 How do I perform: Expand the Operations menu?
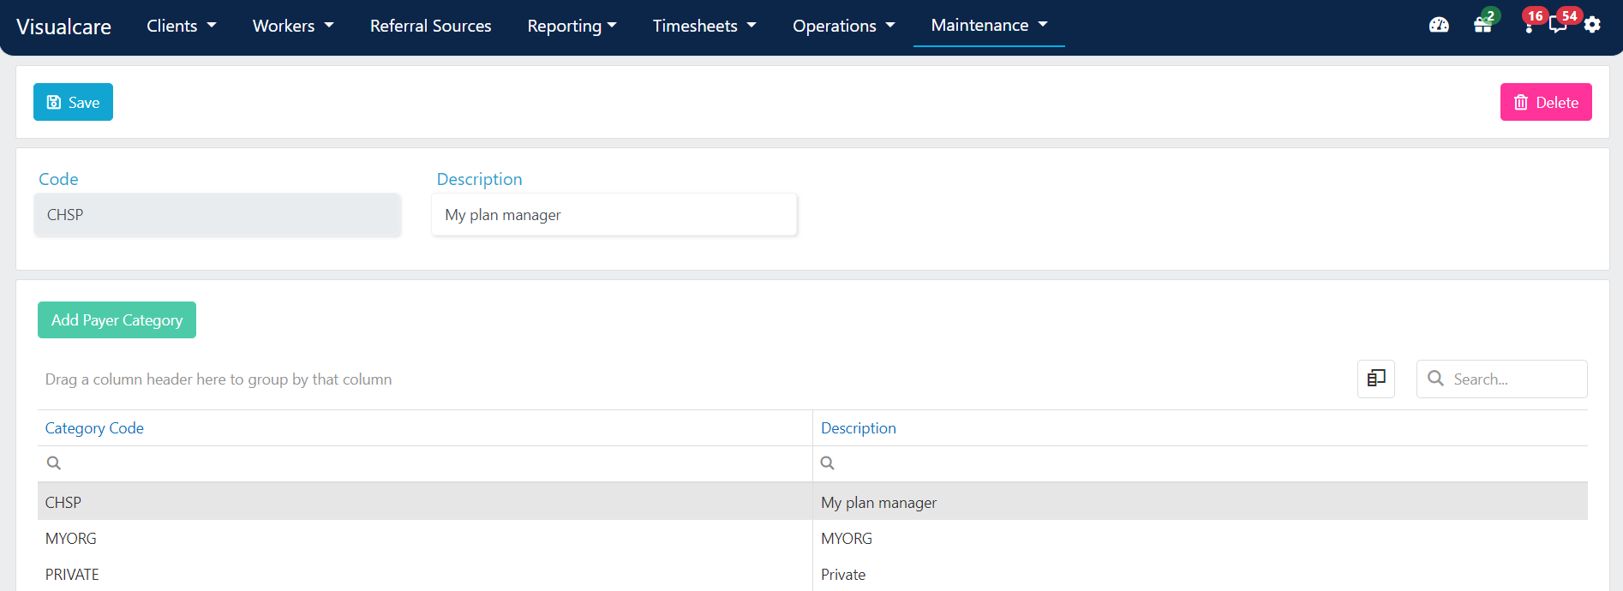point(844,26)
